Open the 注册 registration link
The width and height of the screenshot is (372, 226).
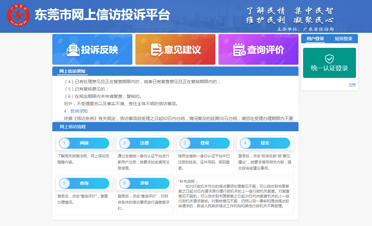click(x=352, y=85)
